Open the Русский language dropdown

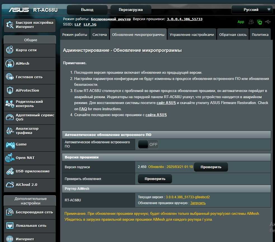[x=252, y=10]
